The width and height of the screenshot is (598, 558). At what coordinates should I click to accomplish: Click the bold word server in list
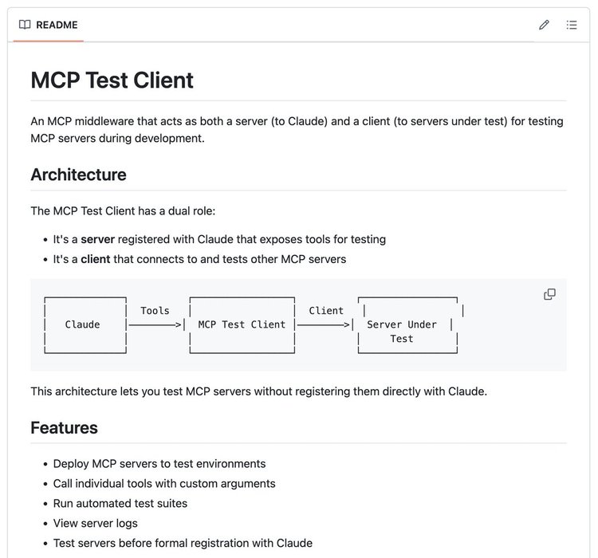[97, 239]
